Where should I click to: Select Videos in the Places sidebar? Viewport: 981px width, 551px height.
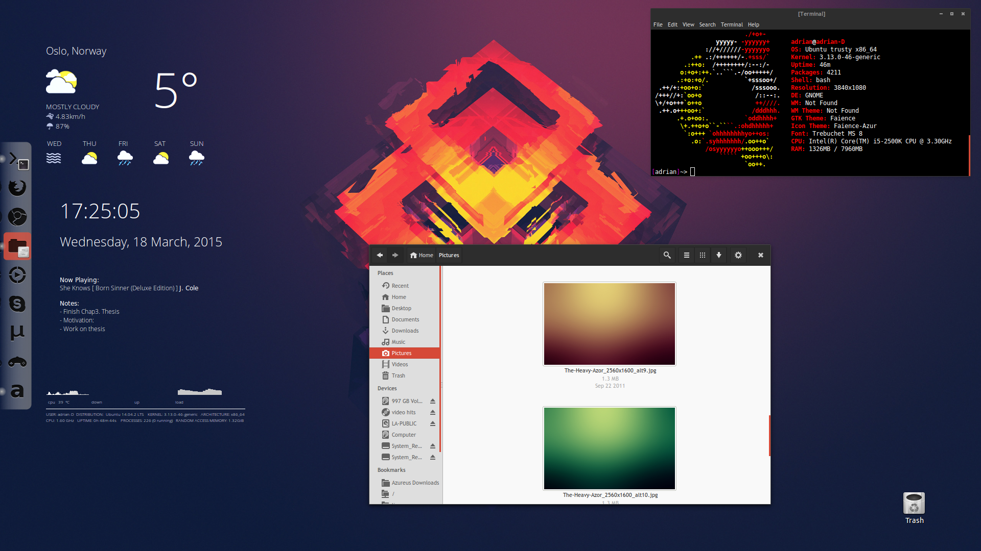click(405, 364)
